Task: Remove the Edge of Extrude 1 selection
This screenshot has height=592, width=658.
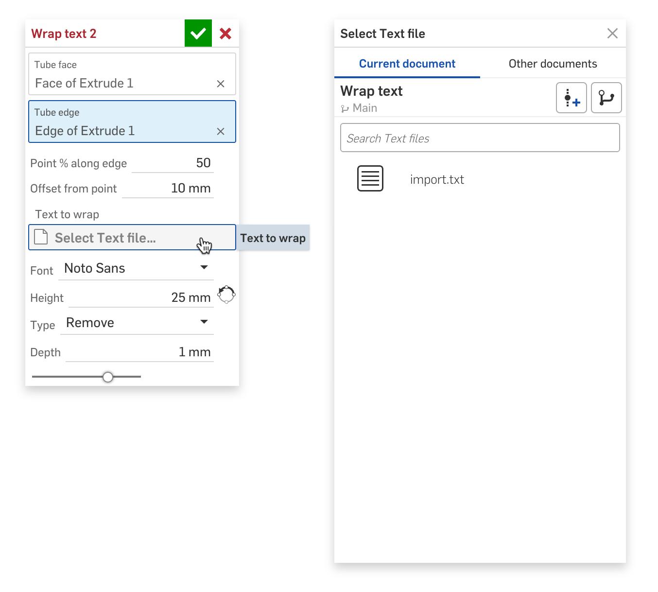Action: (221, 132)
